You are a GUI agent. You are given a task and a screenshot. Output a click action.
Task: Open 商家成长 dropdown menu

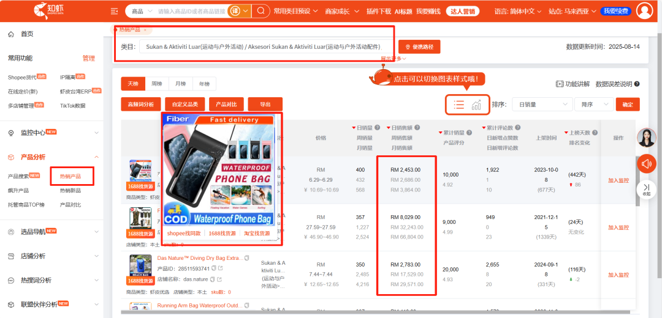(343, 12)
